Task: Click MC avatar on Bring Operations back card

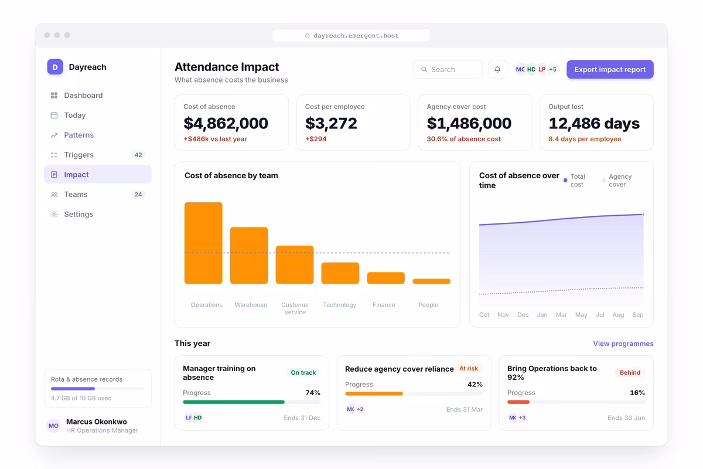Action: click(513, 417)
